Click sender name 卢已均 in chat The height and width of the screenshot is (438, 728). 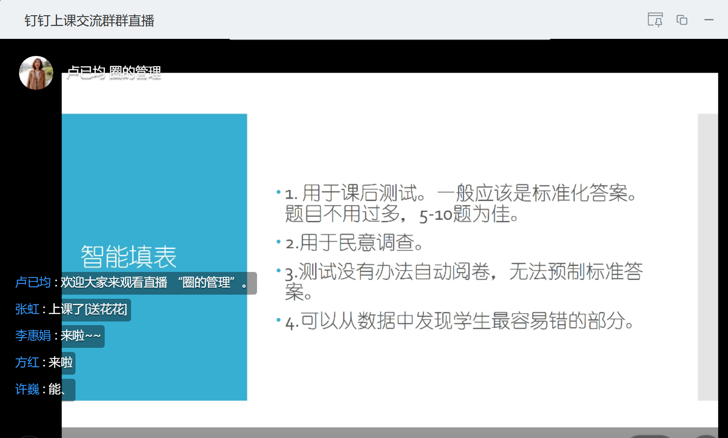(33, 283)
